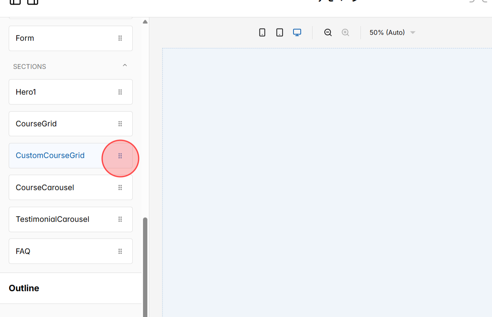Collapse the SECTIONS group
The height and width of the screenshot is (317, 492).
tap(125, 65)
